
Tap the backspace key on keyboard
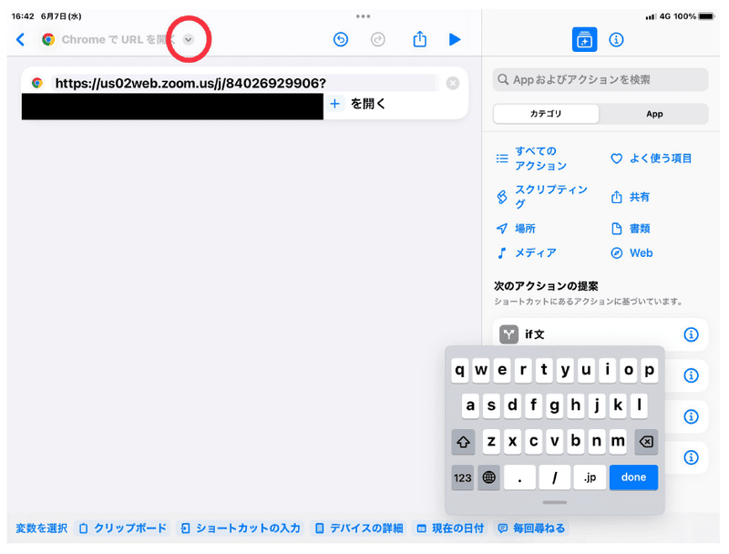click(646, 442)
